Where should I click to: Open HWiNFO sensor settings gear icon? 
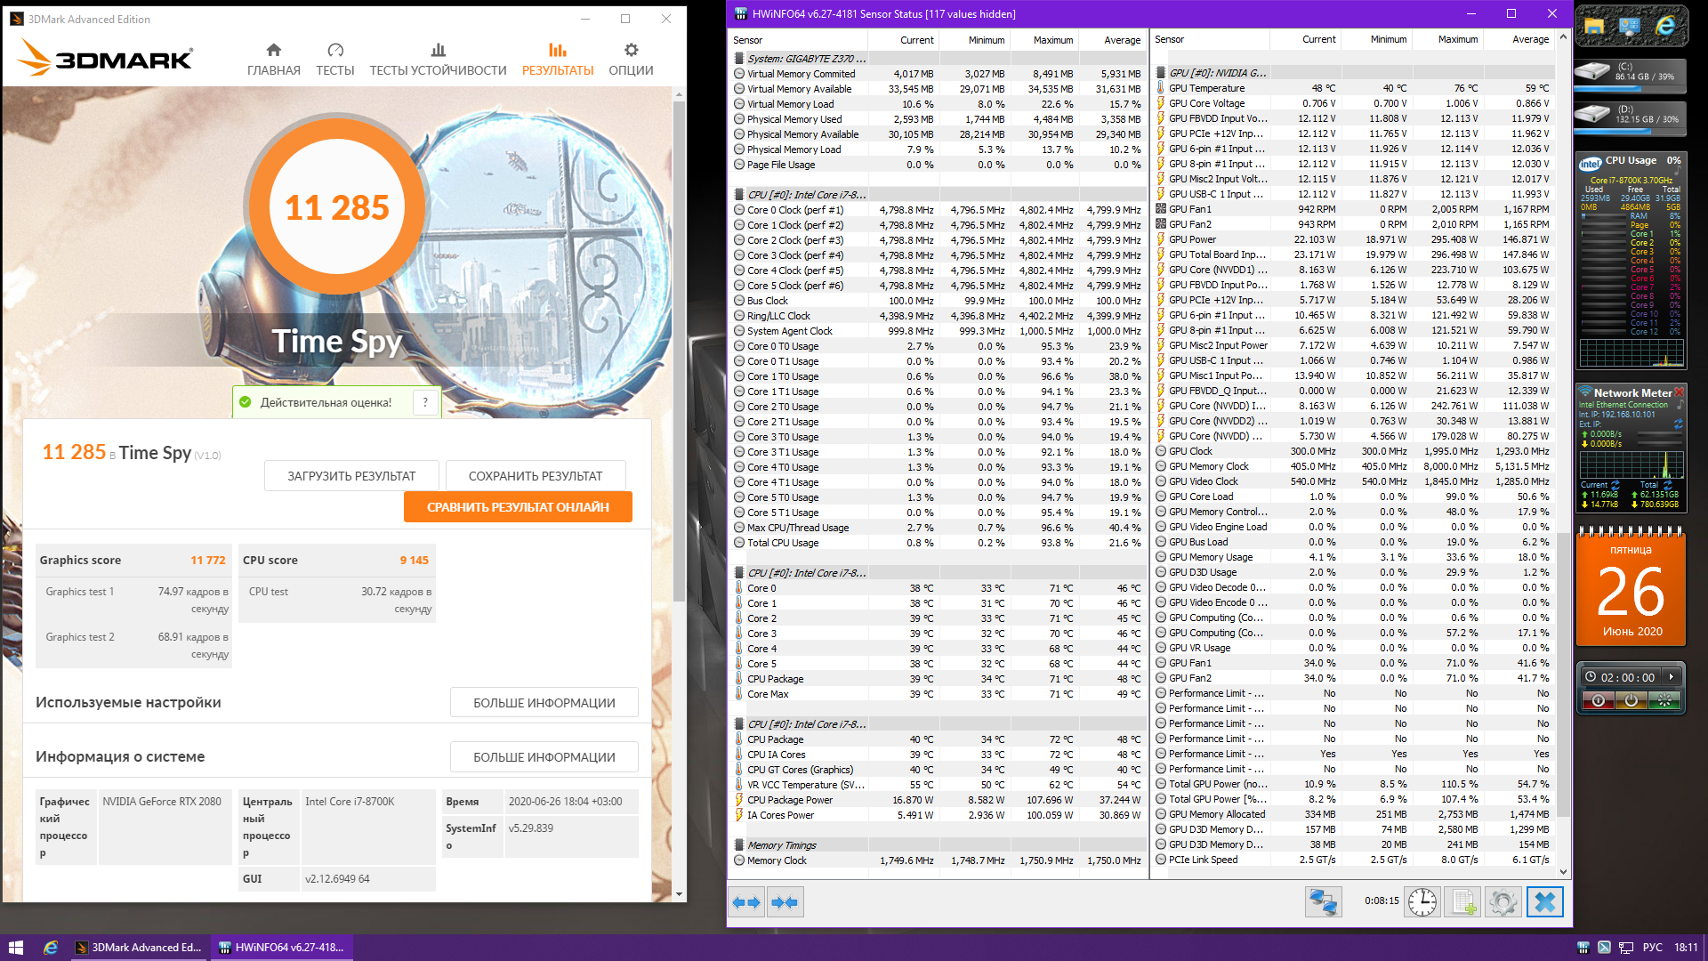click(1503, 901)
